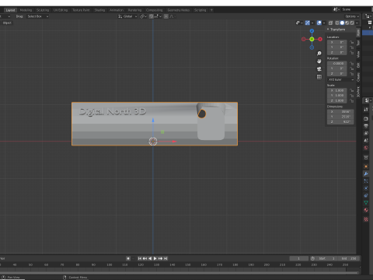Viewport: 373px width, 280px height.
Task: Open the Tool properties tab
Action: pyautogui.click(x=366, y=110)
